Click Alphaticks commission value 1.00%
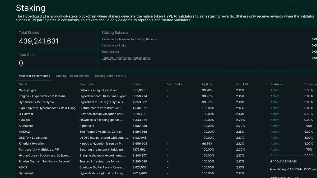 309,126
